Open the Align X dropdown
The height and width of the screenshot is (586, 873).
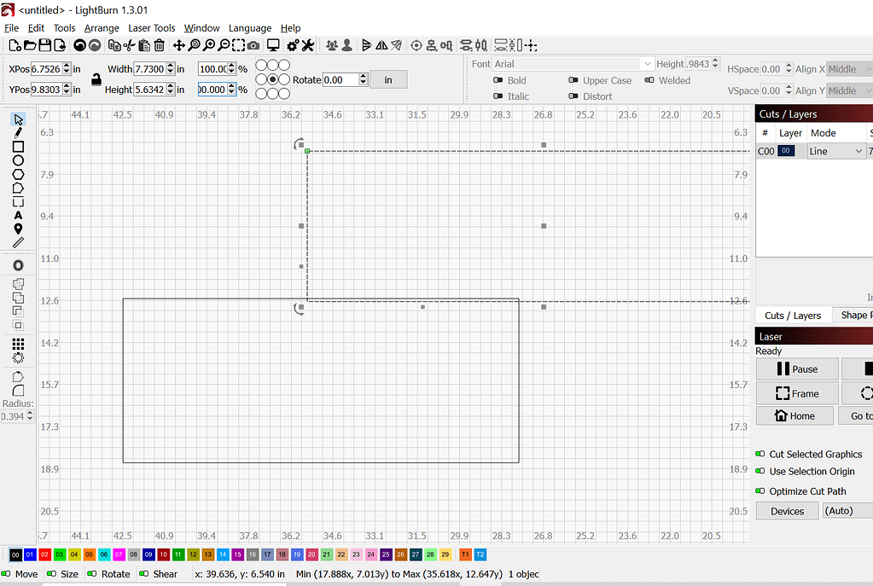[x=847, y=68]
